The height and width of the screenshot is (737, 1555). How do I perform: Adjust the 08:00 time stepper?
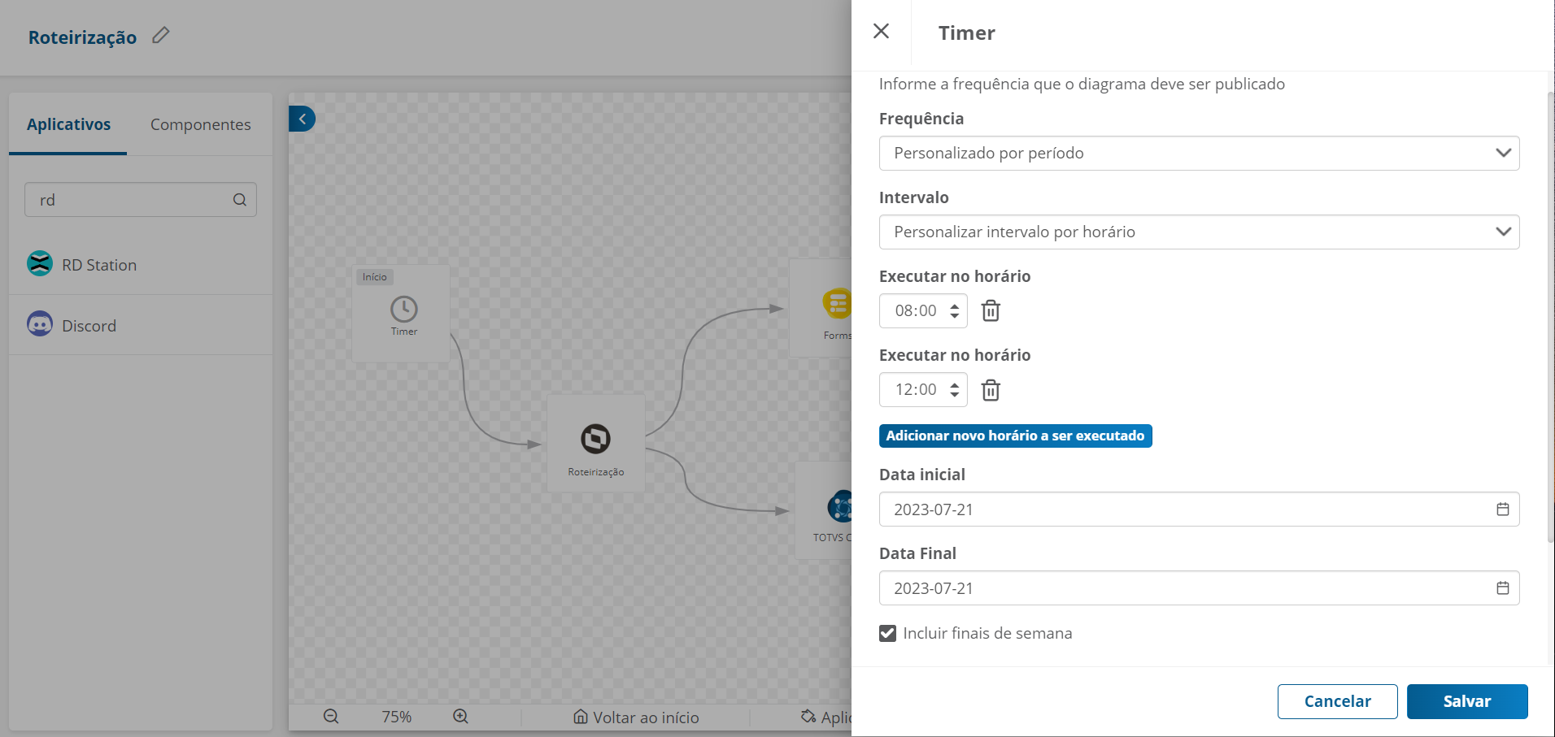955,310
